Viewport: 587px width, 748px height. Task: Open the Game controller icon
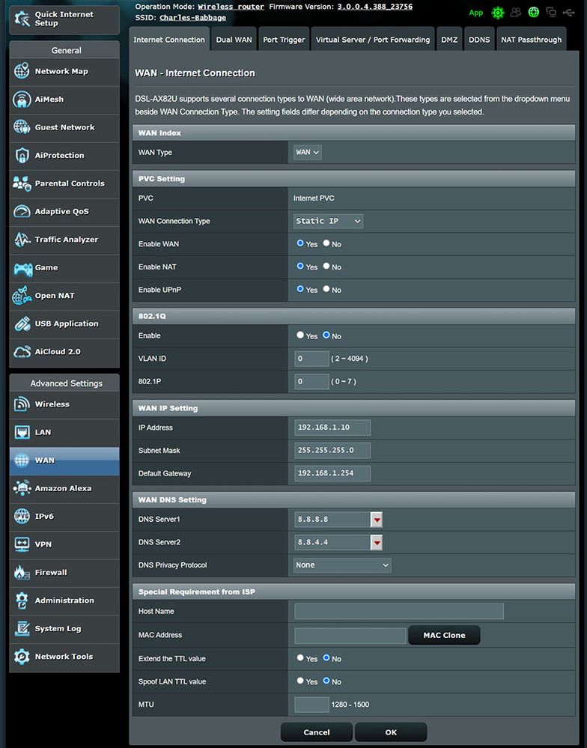click(x=22, y=268)
